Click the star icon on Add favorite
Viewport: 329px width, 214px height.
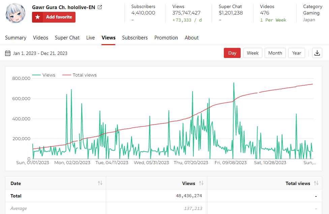(x=38, y=17)
